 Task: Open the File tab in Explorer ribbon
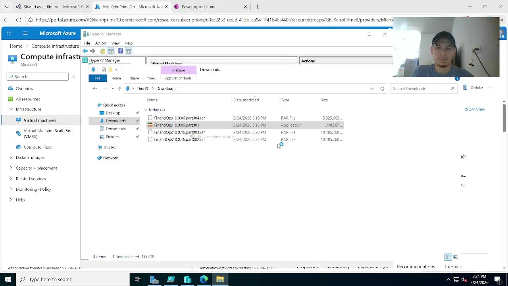[x=98, y=78]
